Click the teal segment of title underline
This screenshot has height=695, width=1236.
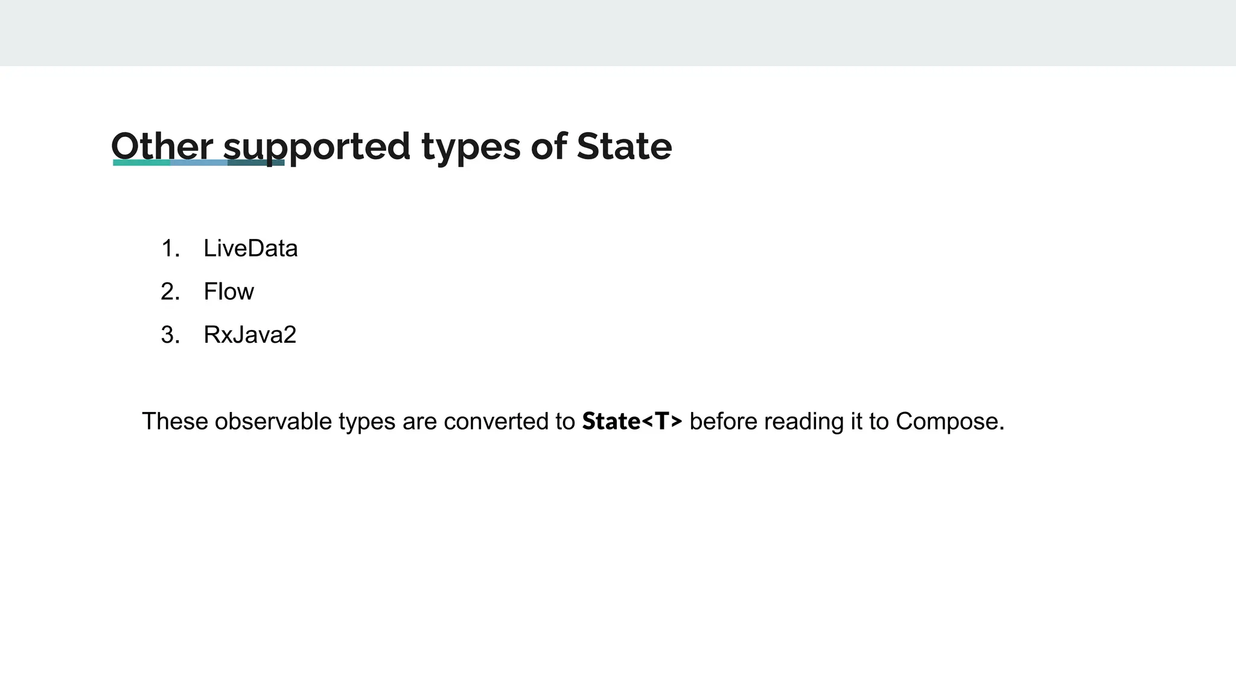point(141,162)
